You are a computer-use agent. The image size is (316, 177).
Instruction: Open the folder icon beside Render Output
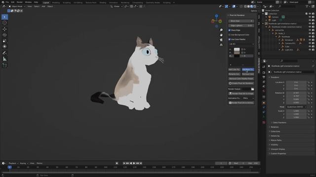tap(252, 89)
